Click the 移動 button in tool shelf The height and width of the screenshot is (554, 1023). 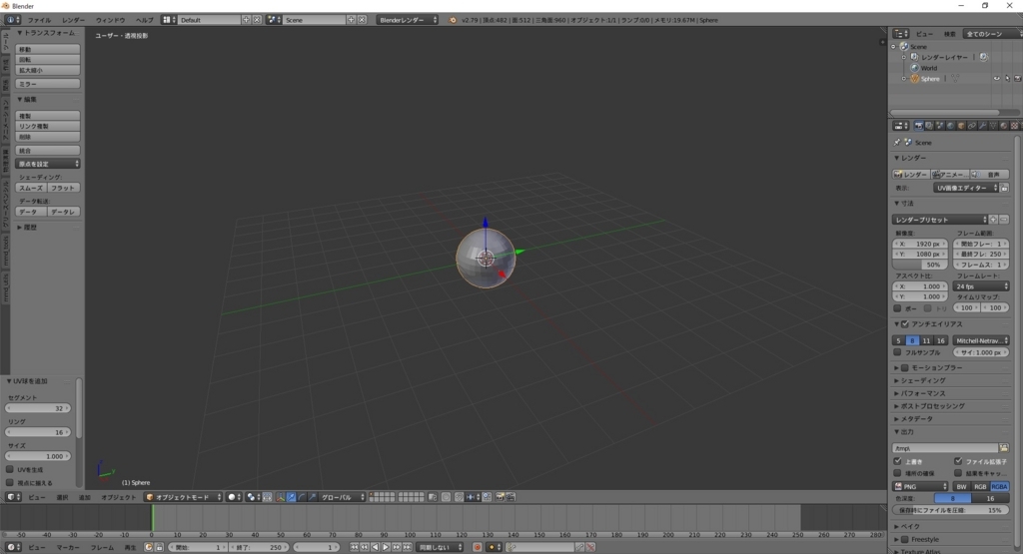[48, 49]
